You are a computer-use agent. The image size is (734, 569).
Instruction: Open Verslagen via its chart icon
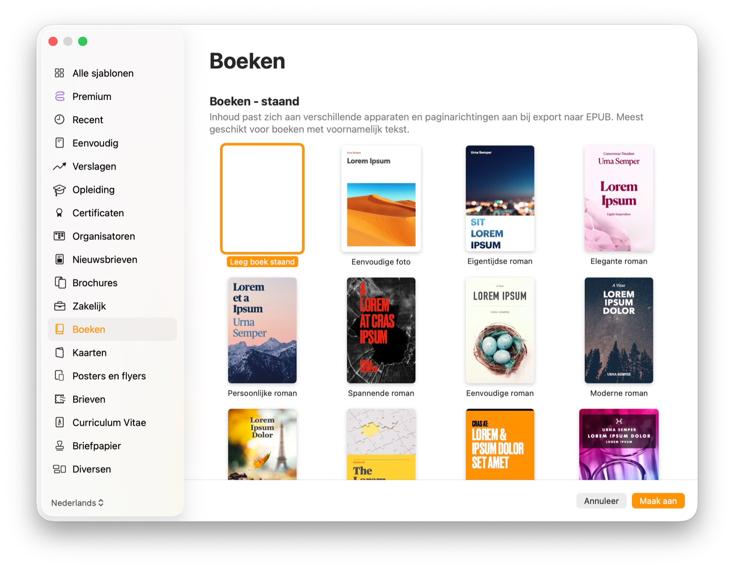tap(59, 166)
